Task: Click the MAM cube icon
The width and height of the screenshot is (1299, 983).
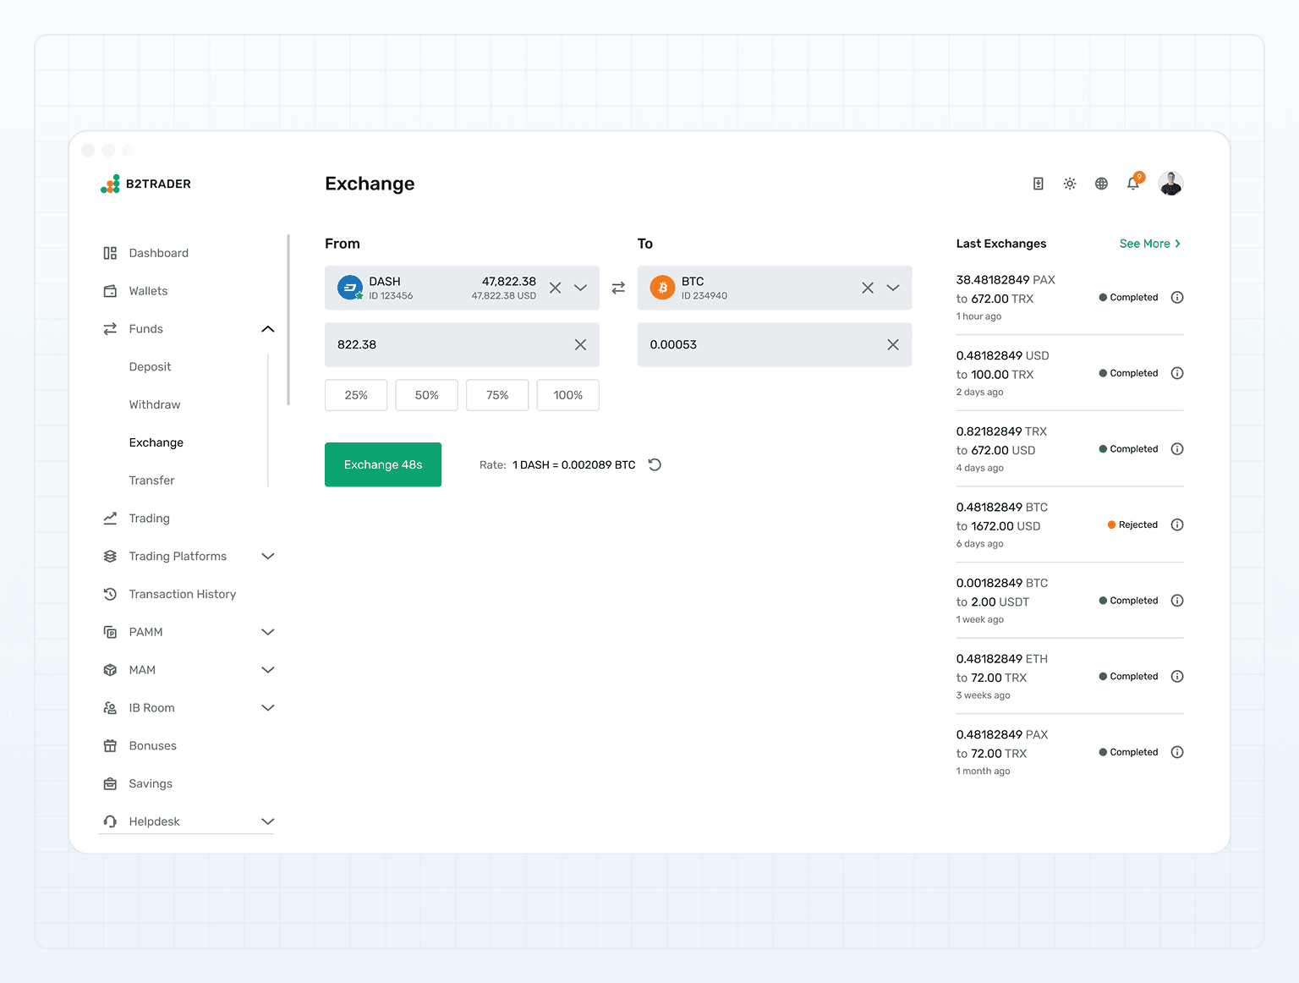Action: pos(110,670)
